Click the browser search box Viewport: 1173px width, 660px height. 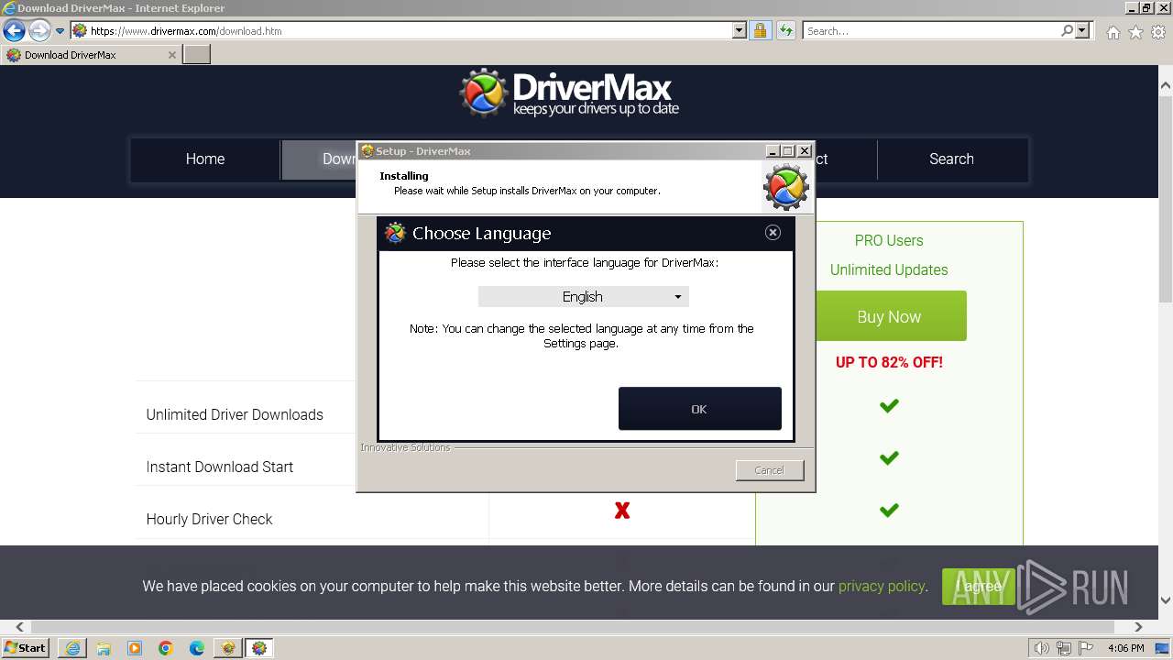[x=931, y=30]
